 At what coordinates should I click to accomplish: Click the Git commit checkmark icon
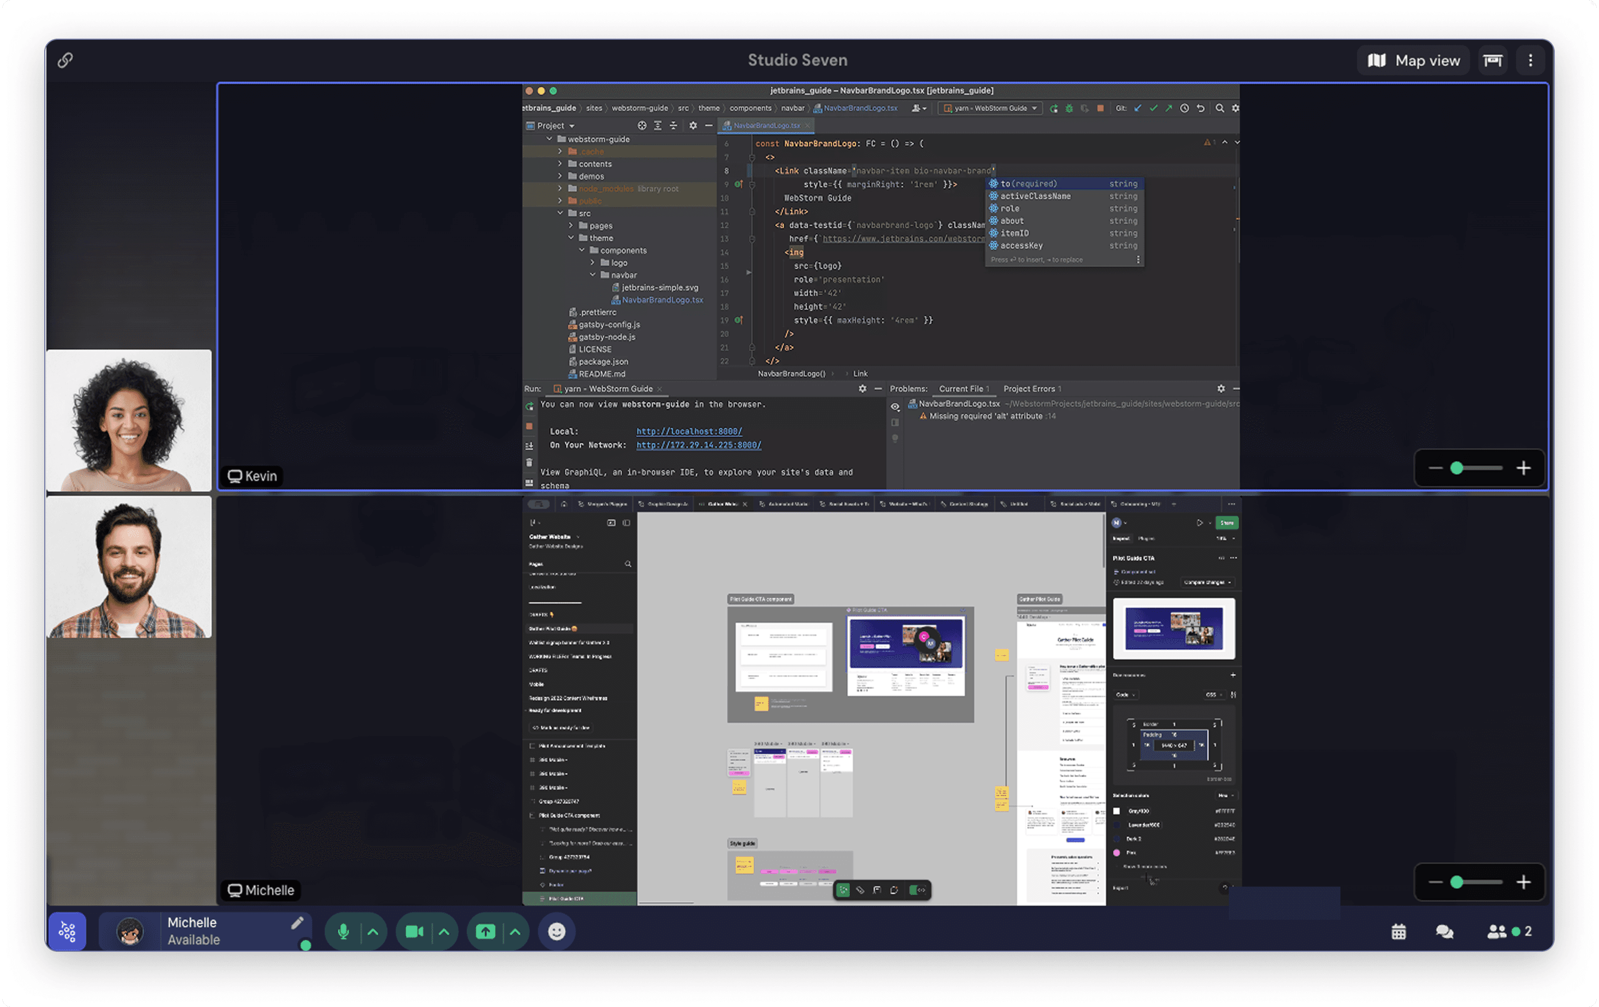pos(1154,108)
